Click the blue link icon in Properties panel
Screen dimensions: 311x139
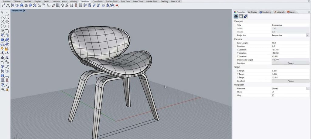point(245,16)
